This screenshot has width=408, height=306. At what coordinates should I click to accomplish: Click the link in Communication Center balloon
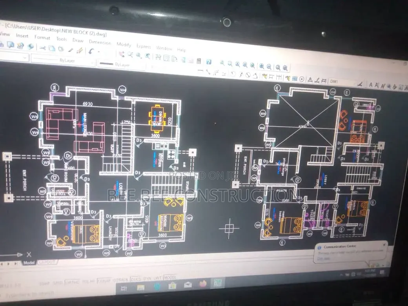pyautogui.click(x=323, y=259)
